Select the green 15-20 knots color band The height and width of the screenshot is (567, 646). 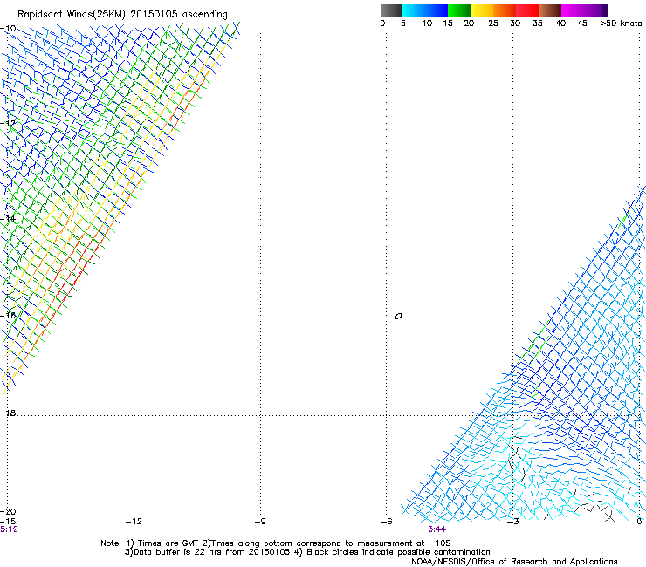tap(459, 10)
